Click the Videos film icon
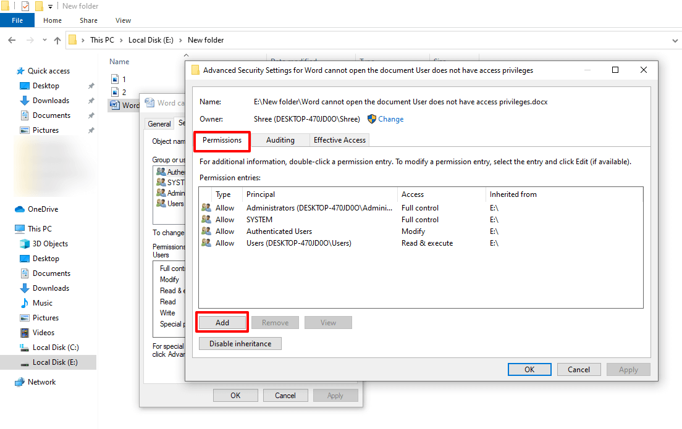Screen dimensions: 682x429 click(x=25, y=333)
